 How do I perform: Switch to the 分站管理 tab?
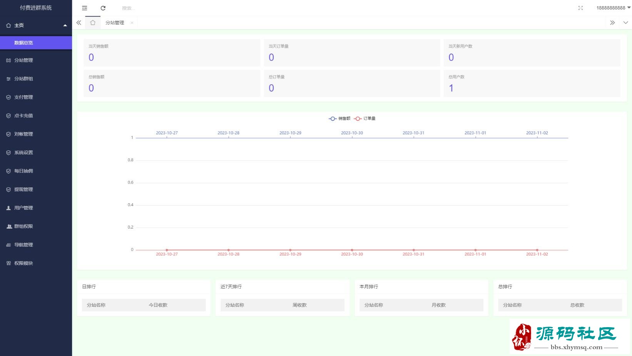click(115, 23)
